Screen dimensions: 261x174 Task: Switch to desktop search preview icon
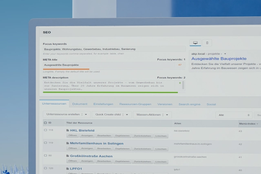[195, 43]
